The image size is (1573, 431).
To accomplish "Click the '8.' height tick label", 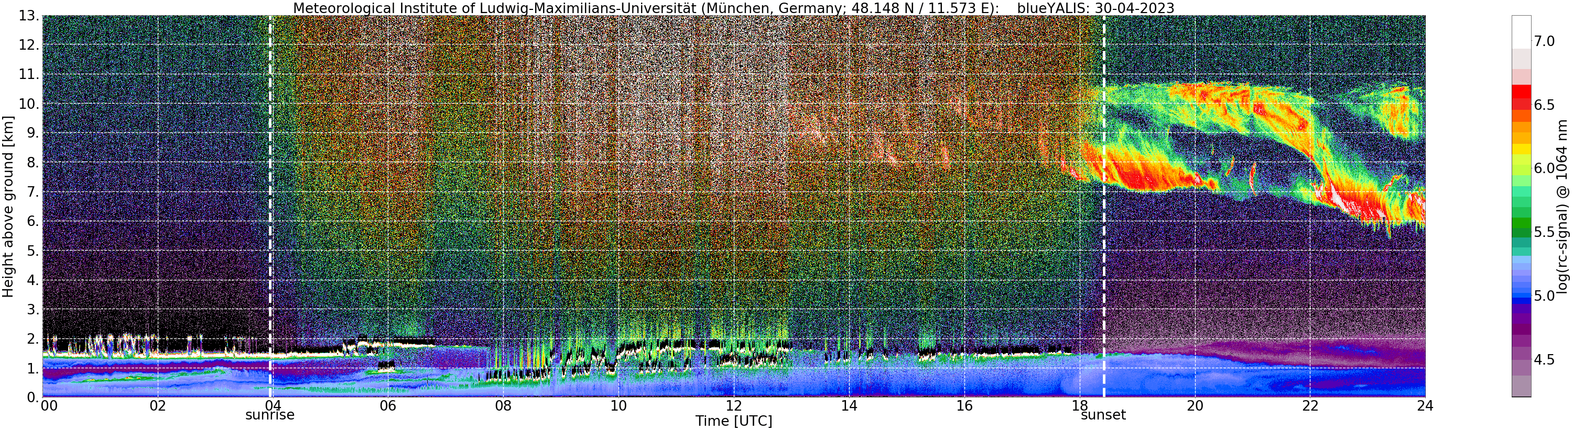I will point(32,162).
